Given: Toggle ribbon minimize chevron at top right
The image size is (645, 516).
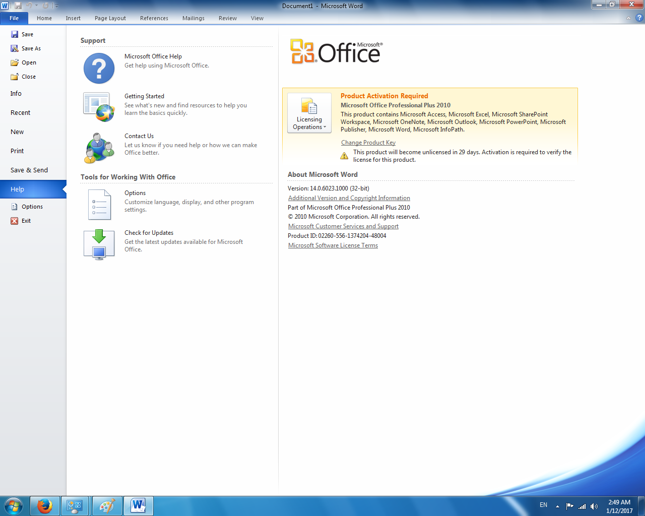Looking at the screenshot, I should pos(628,18).
